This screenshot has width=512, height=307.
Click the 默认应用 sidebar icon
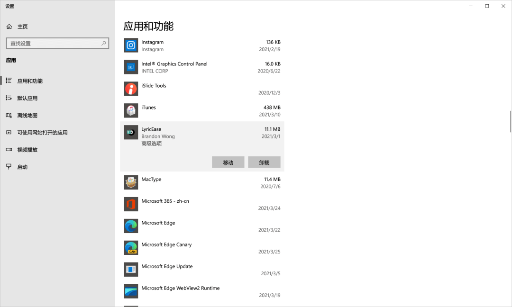tap(9, 98)
